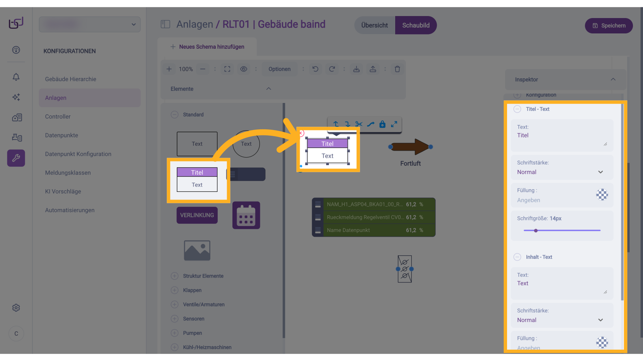This screenshot has width=643, height=361.
Task: Switch to the Übersicht tab
Action: 374,25
